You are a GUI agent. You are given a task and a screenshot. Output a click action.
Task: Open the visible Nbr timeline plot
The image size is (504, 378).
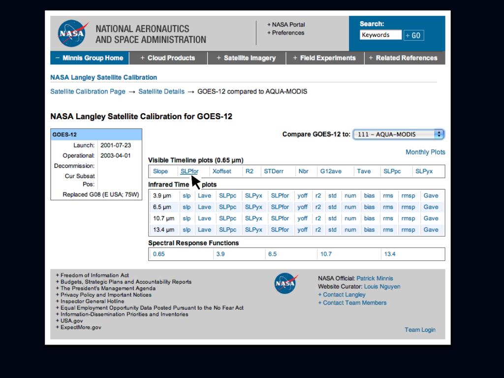tap(303, 171)
